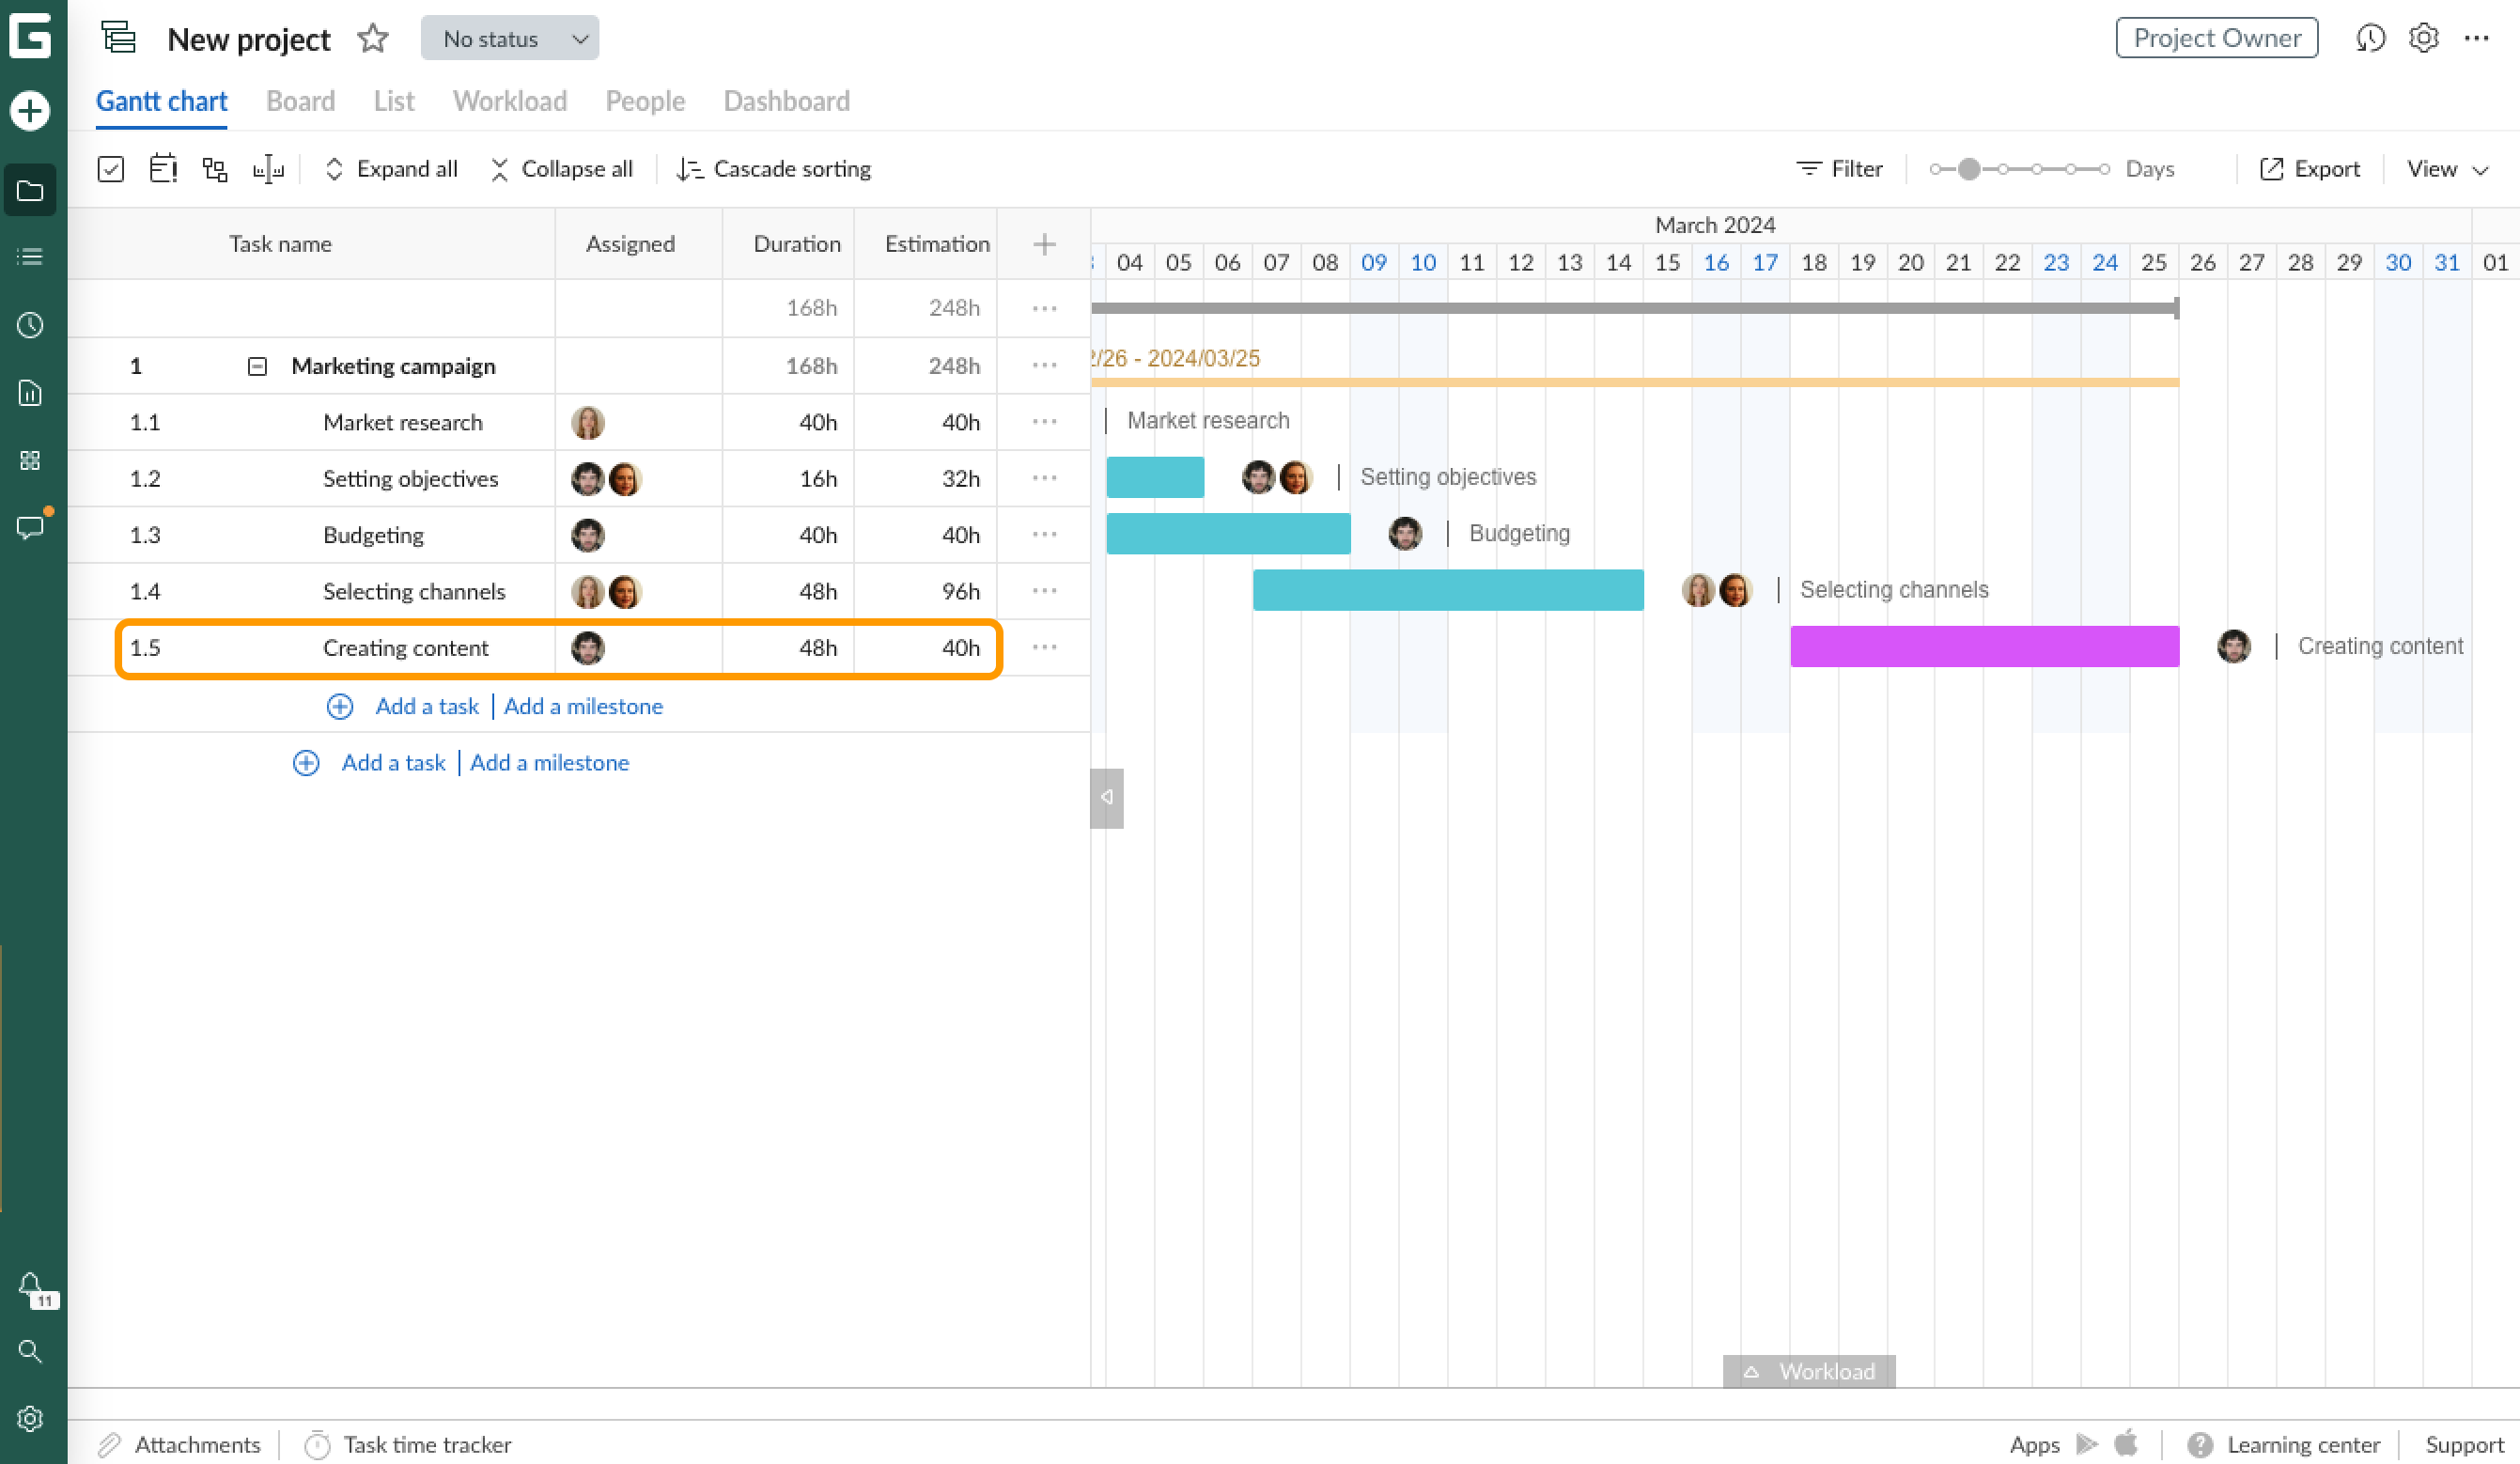Switch to the Gantt chart tab
The height and width of the screenshot is (1464, 2520).
162,101
